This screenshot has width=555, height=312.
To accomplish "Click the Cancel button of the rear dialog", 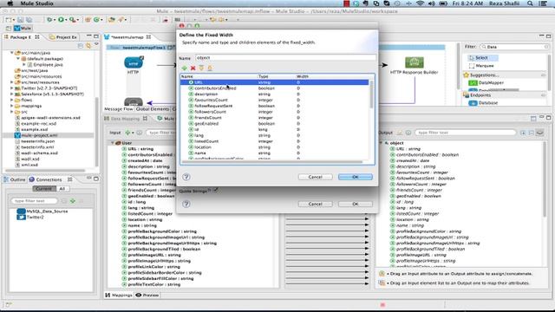I will (315, 204).
